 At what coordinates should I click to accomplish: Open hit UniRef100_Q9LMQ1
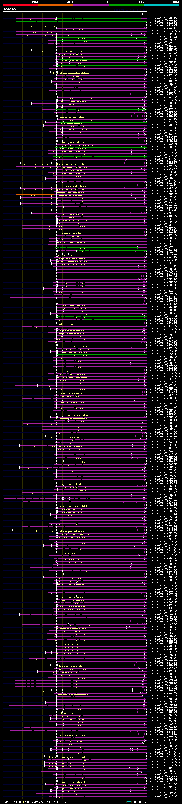163,338
